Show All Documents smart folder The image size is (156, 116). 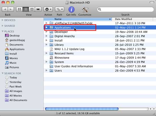point(16,100)
